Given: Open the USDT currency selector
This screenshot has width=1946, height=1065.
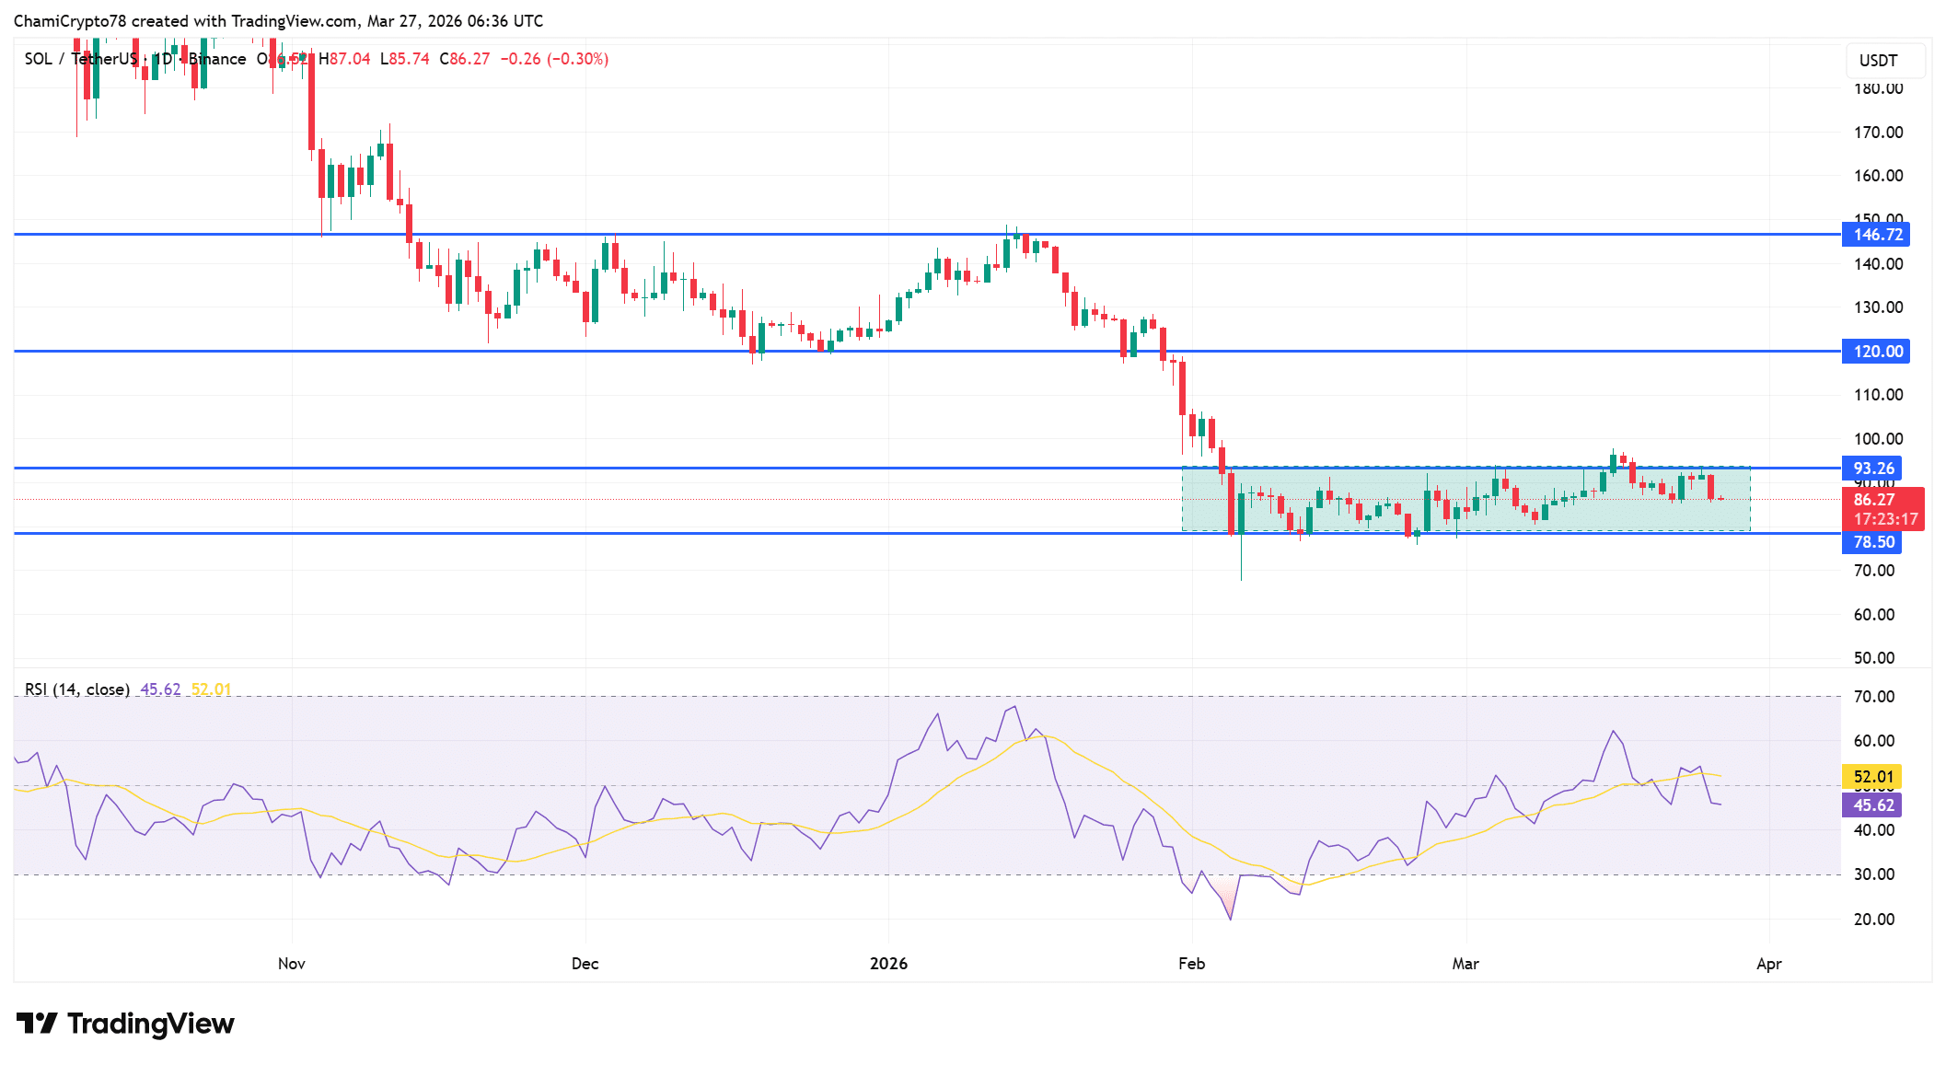Looking at the screenshot, I should (x=1884, y=61).
